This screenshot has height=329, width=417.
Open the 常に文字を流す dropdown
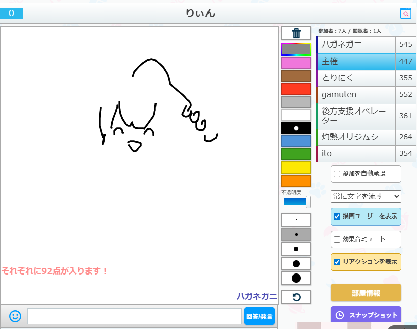coord(366,196)
